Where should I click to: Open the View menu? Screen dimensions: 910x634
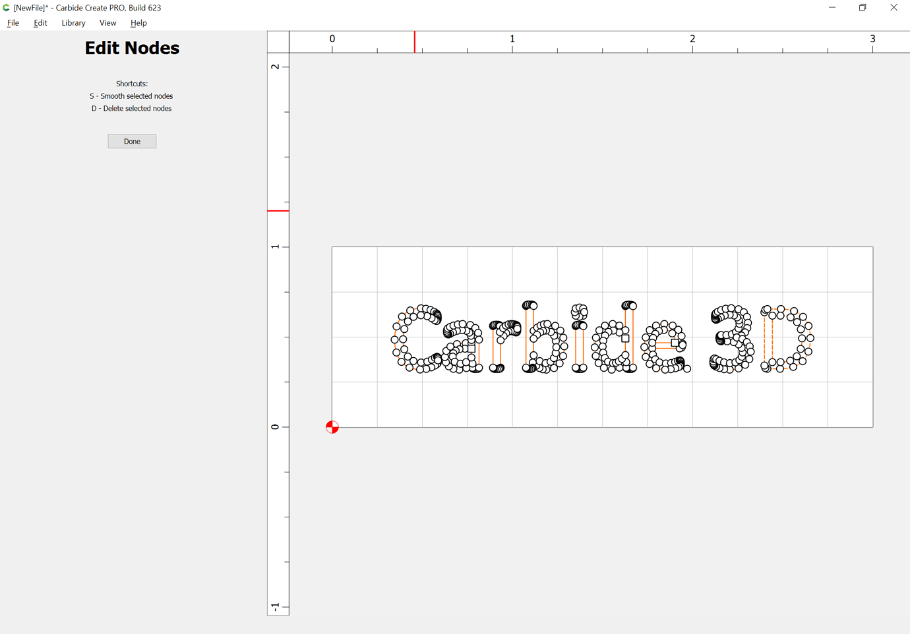tap(107, 23)
